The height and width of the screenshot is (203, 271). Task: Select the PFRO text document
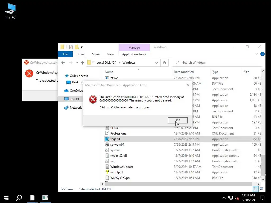pos(114,128)
